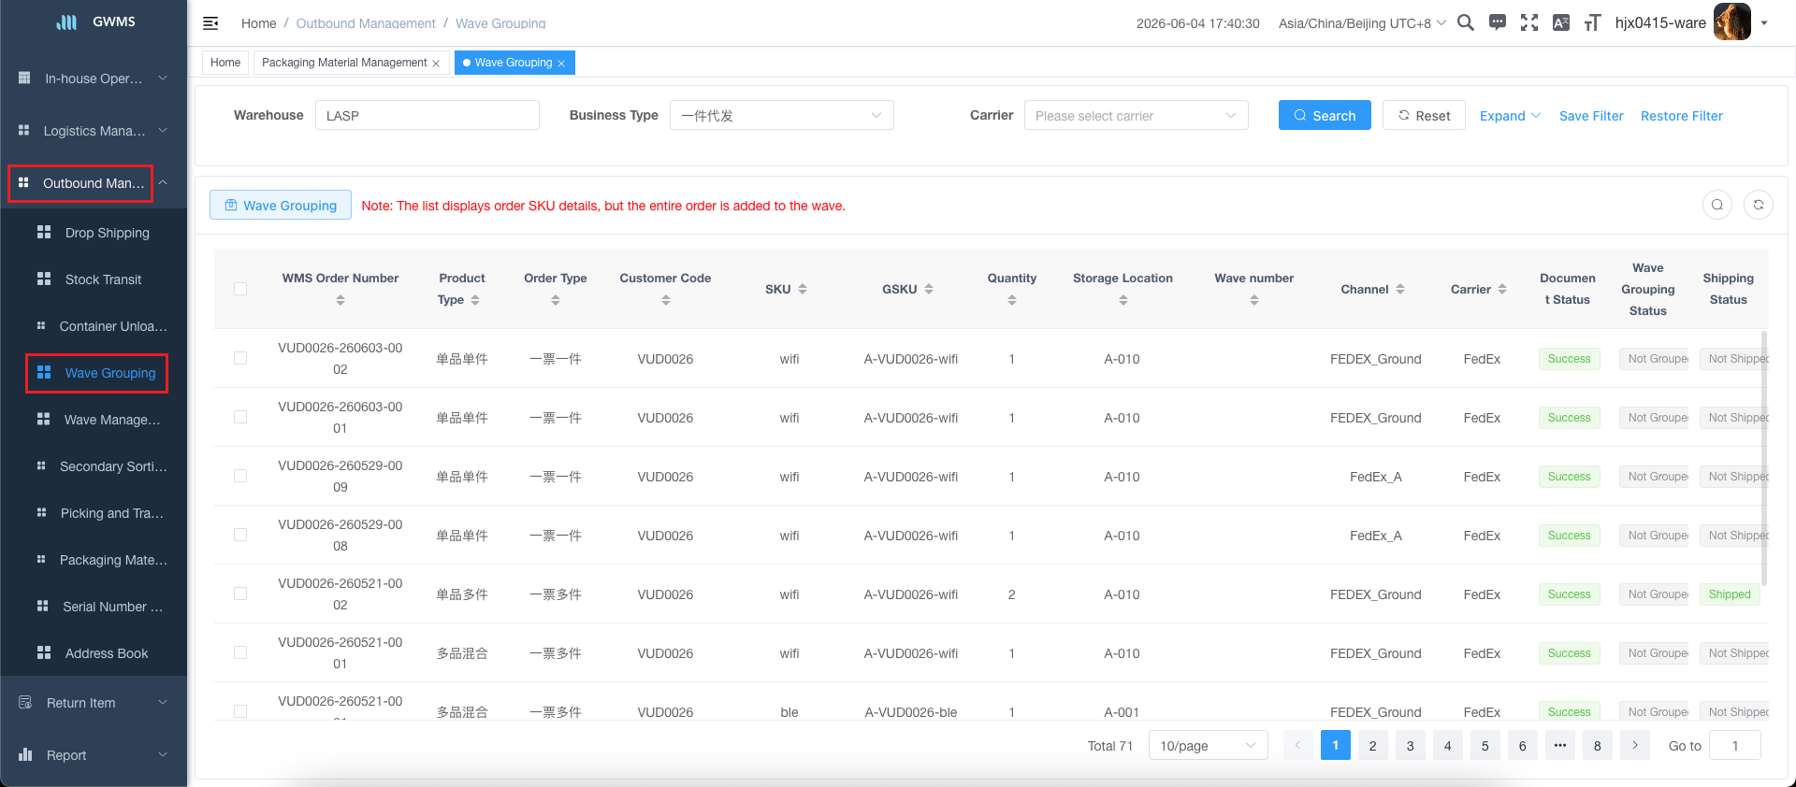Click the Wave Grouping action button
This screenshot has width=1796, height=787.
coord(281,205)
